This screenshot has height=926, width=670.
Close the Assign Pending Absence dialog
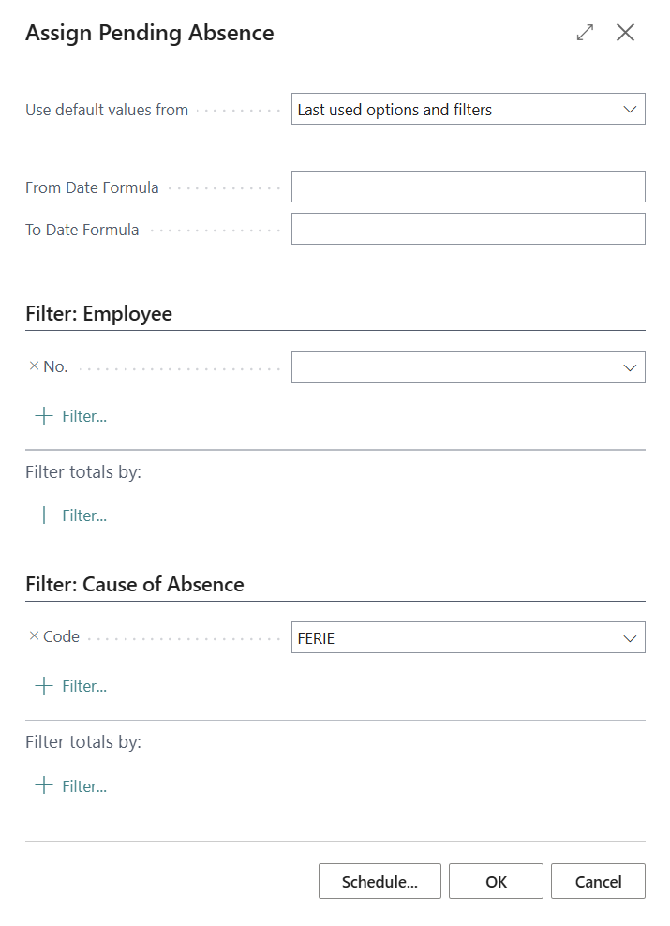tap(625, 33)
